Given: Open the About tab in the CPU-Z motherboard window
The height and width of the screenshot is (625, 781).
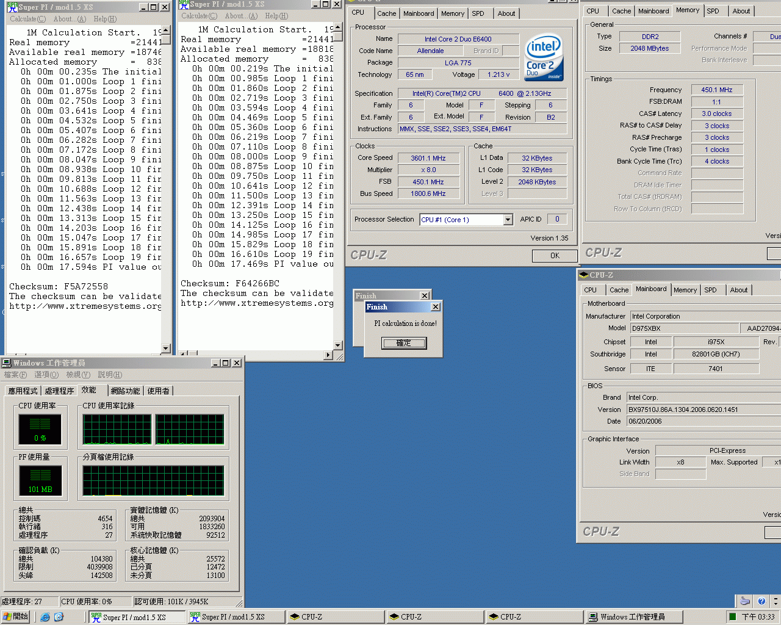Looking at the screenshot, I should coord(739,291).
